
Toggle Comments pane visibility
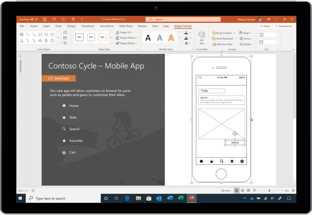coord(284,26)
